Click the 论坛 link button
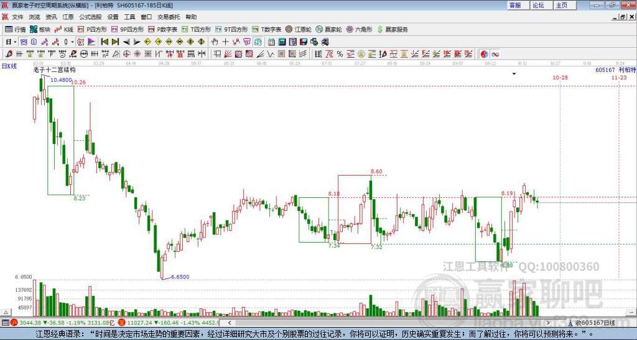This screenshot has width=637, height=340. click(x=541, y=5)
